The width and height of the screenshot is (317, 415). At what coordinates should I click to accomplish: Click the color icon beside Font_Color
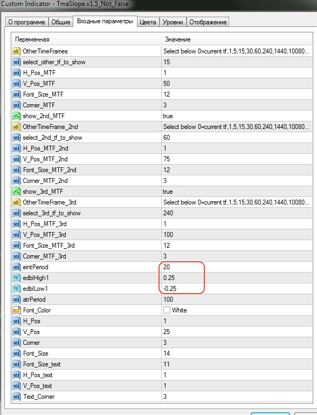click(x=16, y=310)
